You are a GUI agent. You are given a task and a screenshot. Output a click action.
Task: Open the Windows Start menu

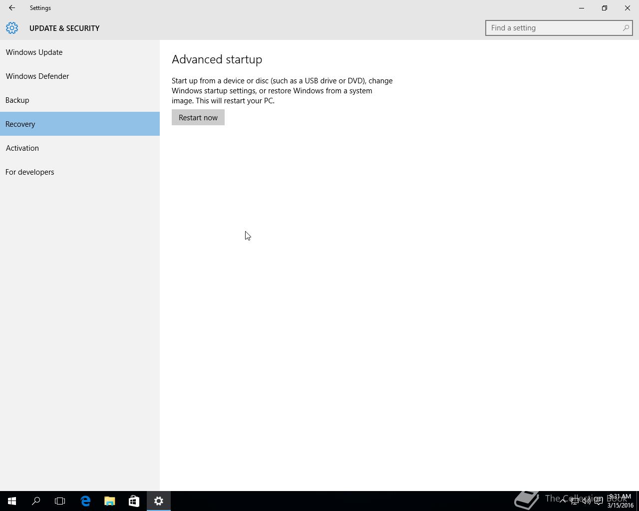pyautogui.click(x=12, y=501)
